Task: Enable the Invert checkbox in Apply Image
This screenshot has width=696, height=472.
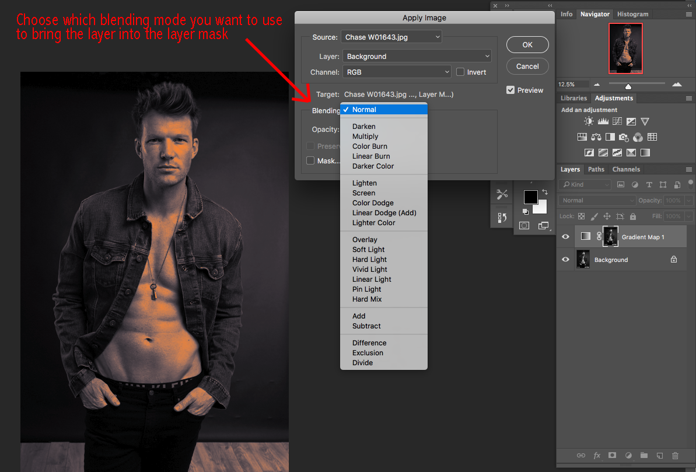Action: pyautogui.click(x=460, y=72)
